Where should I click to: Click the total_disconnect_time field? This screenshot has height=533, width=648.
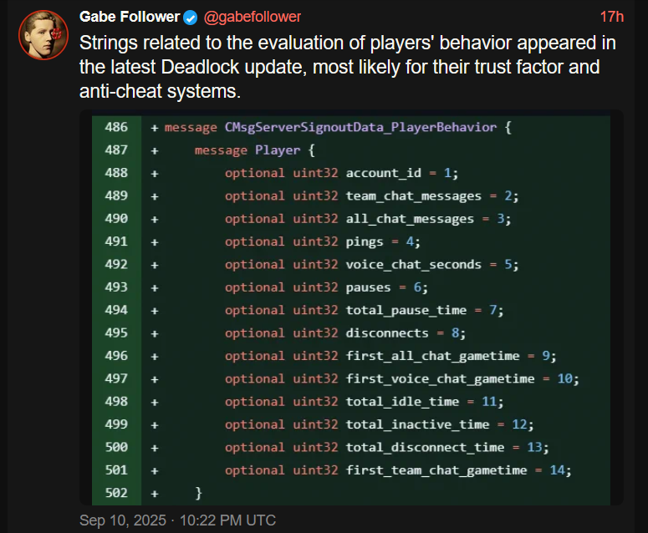pos(425,448)
